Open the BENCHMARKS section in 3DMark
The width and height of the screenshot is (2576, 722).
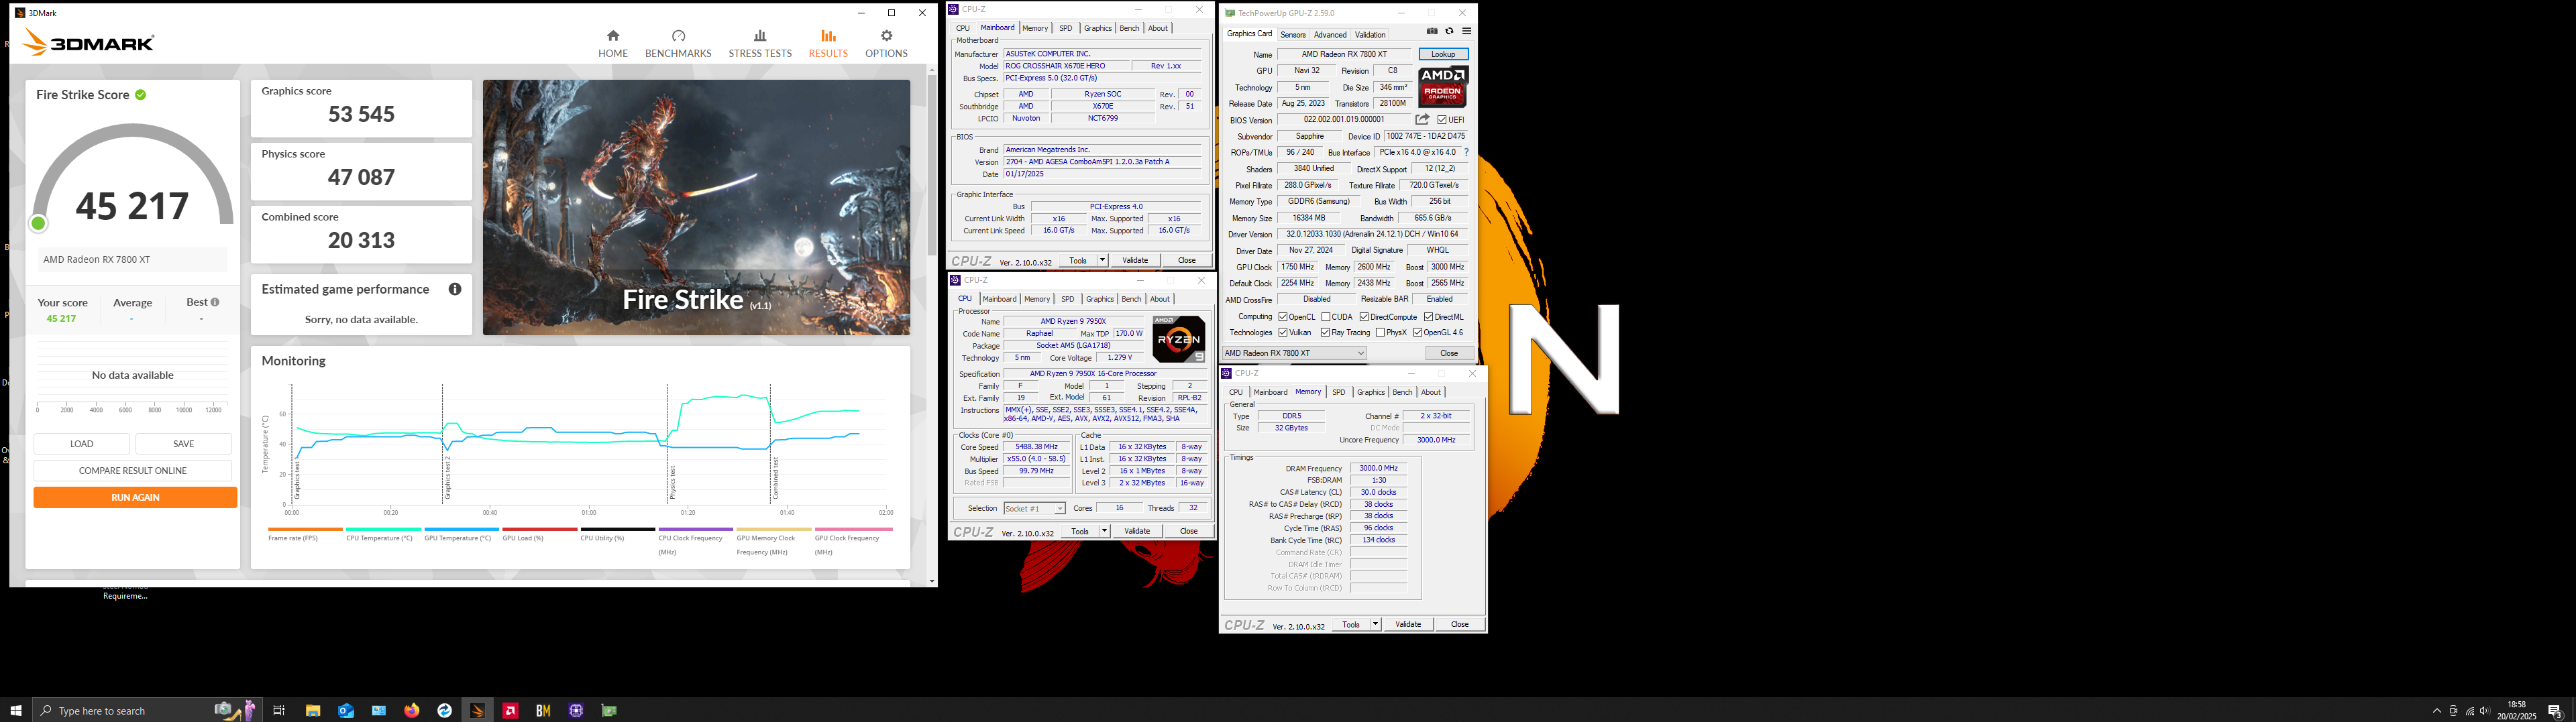[x=678, y=44]
